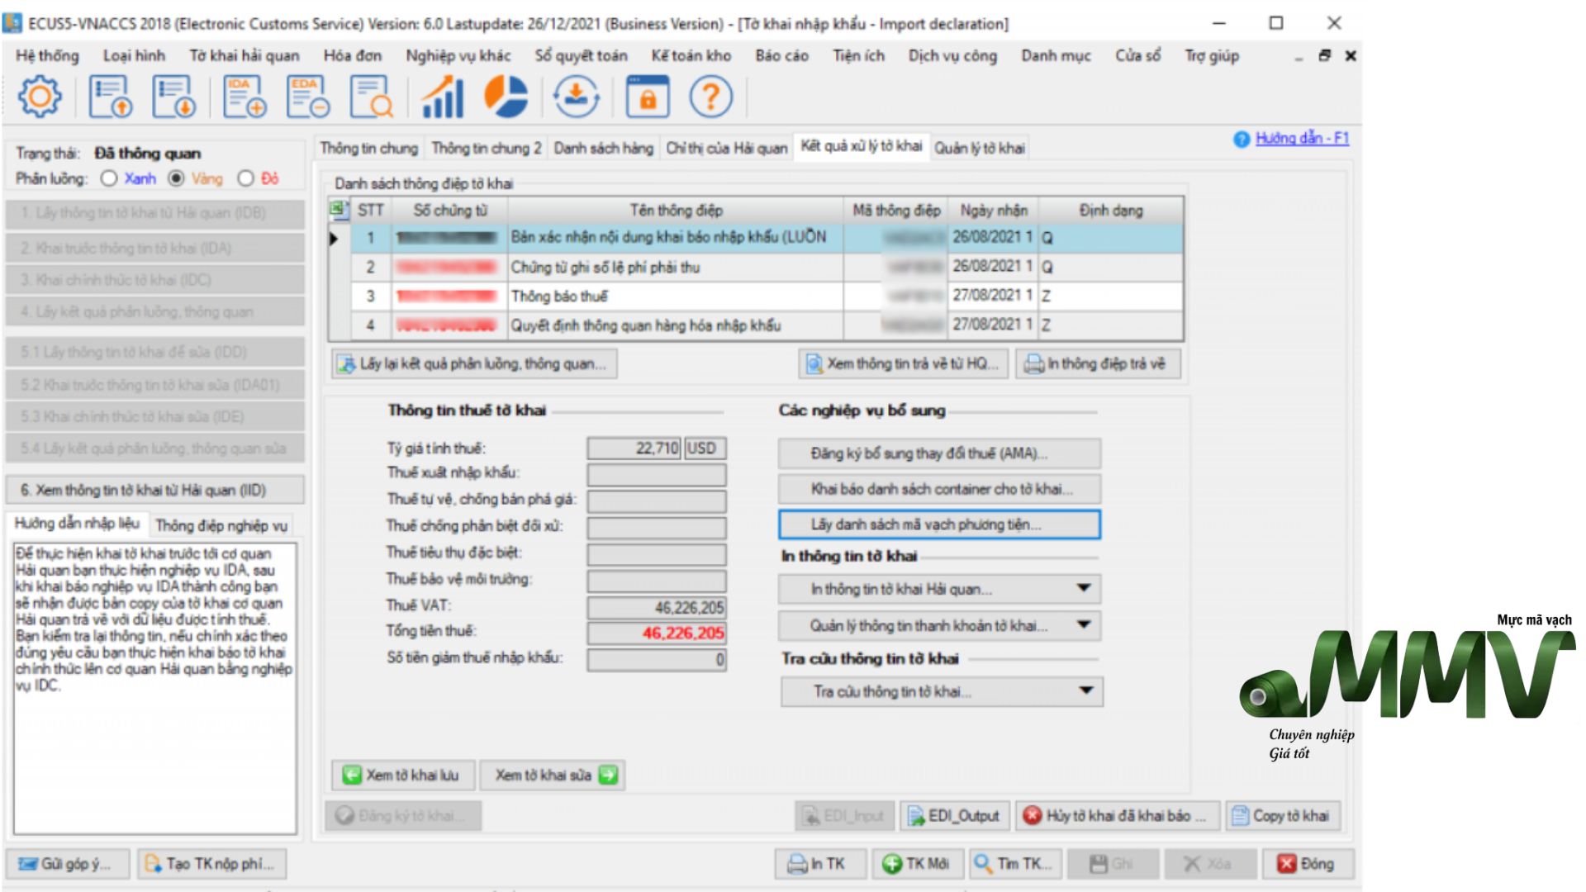Image resolution: width=1586 pixels, height=892 pixels.
Task: Click the download update toolbar icon
Action: (576, 97)
